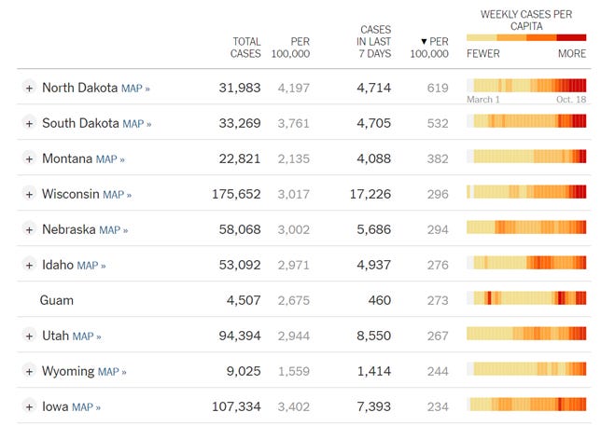
Task: Click the plus icon beside Nebraska
Action: [29, 229]
